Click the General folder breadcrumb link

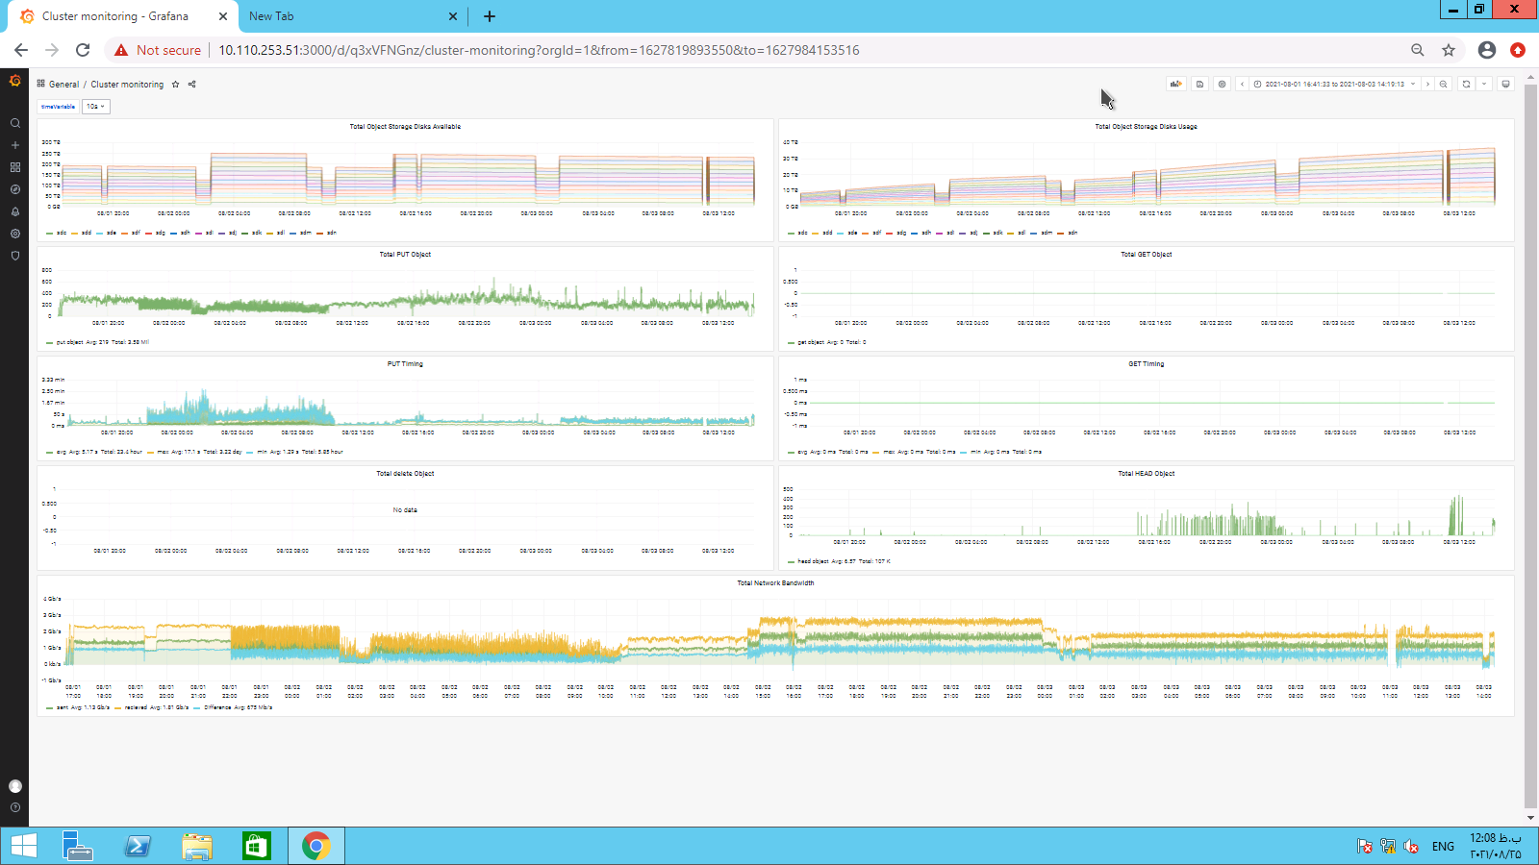pyautogui.click(x=63, y=85)
